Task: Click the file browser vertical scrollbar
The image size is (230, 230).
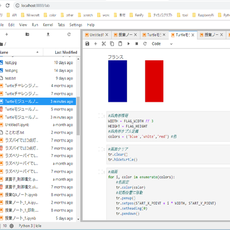Action: pyautogui.click(x=78, y=116)
